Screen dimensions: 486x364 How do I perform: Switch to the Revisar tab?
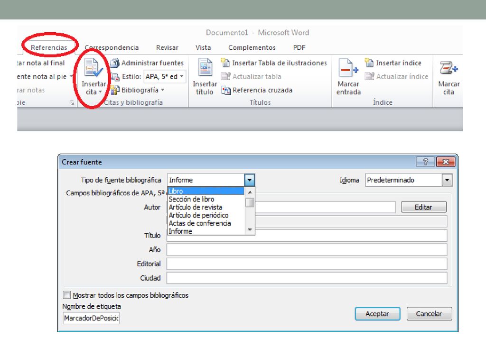167,47
